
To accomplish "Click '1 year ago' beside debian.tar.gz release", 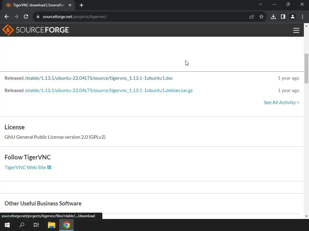I will point(288,91).
